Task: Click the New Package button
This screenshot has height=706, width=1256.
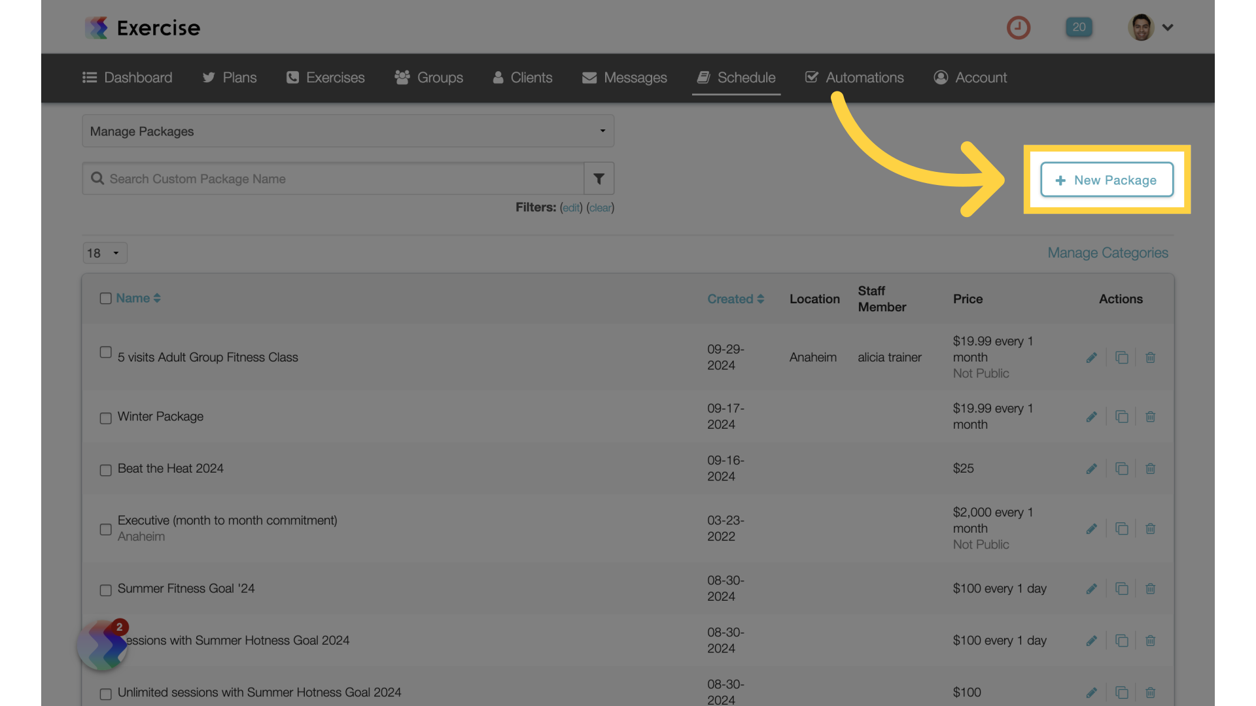Action: click(x=1107, y=180)
